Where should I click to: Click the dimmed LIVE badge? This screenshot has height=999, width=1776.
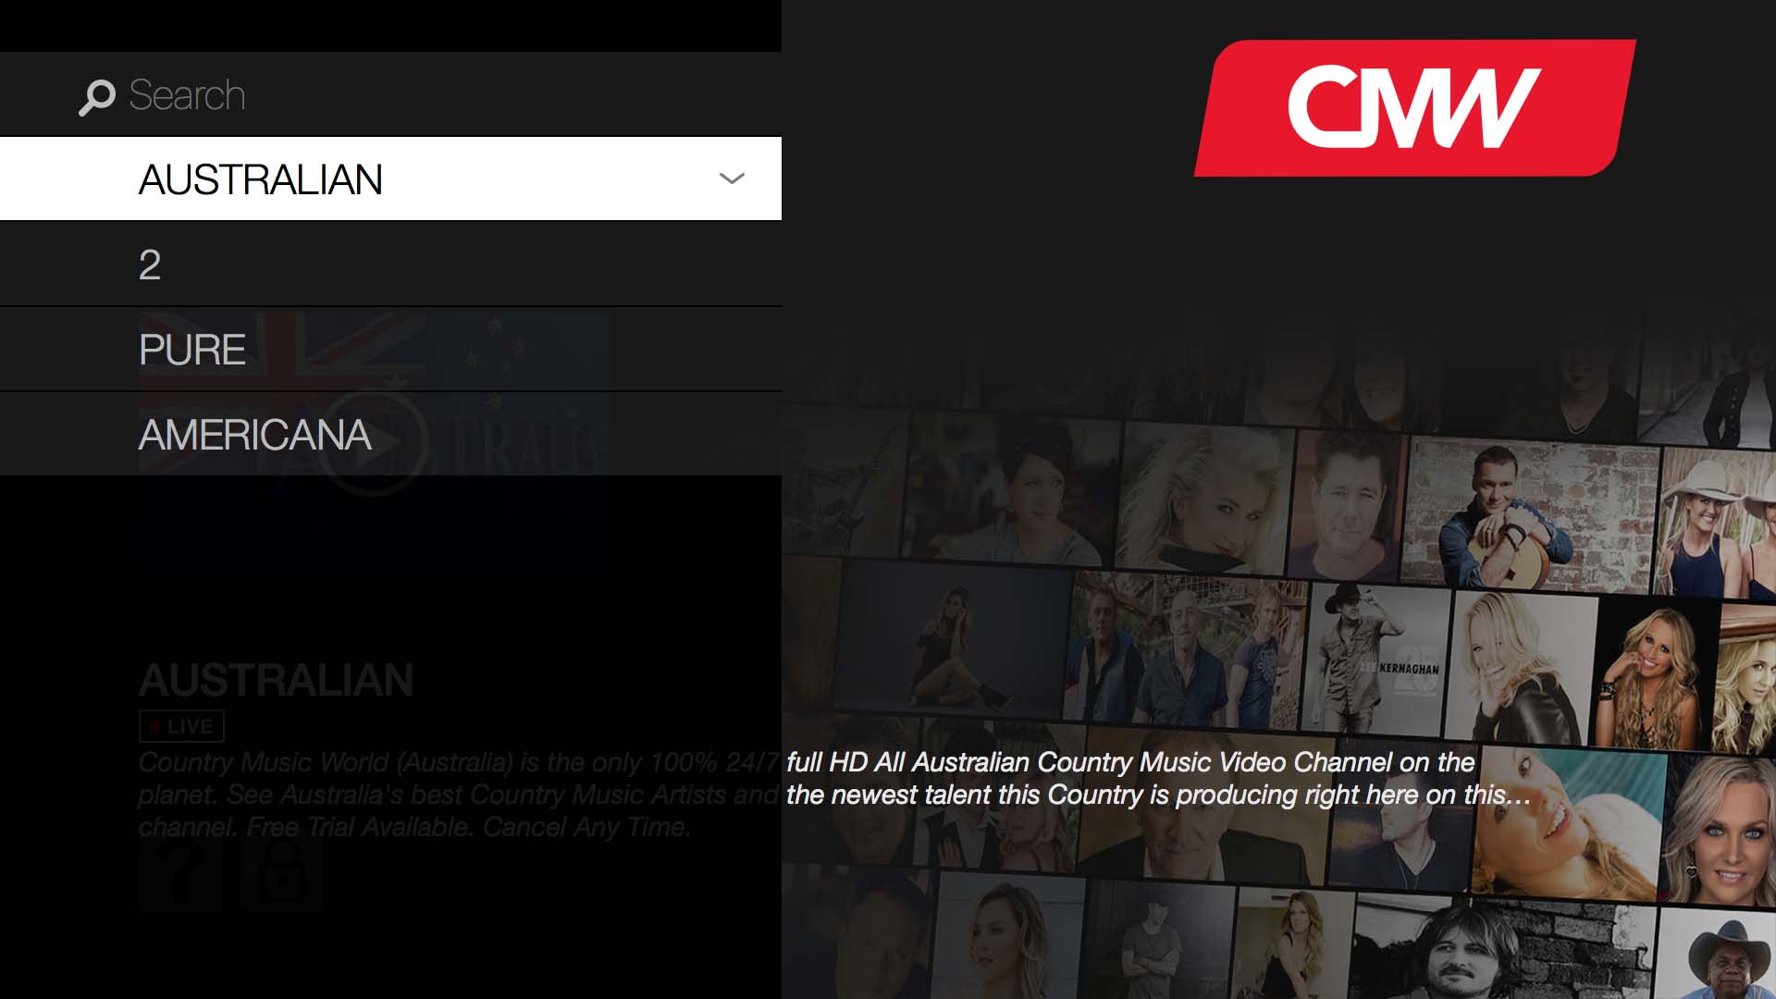coord(181,726)
